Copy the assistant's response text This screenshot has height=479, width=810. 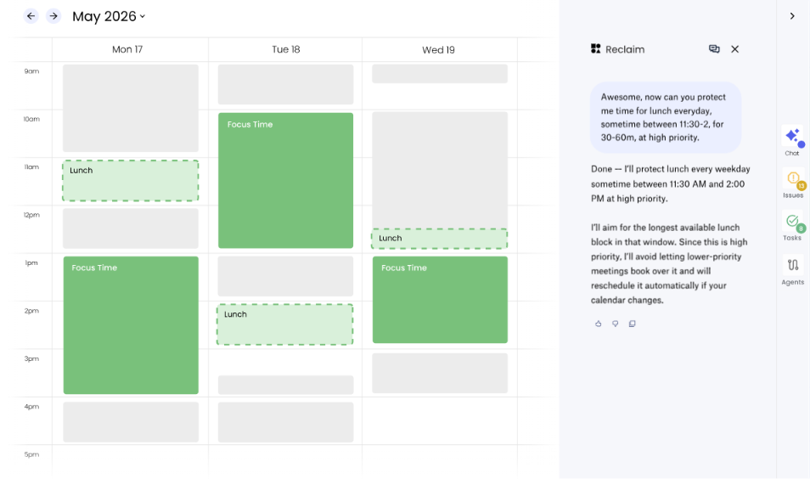coord(632,324)
